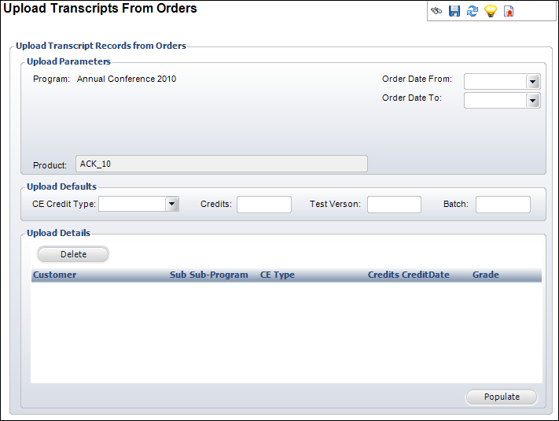Click into the Test Verson field
Viewport: 559px width, 421px height.
coord(394,205)
